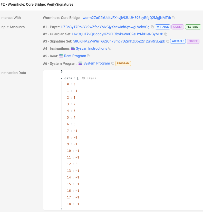203x212 pixels.
Task: Open the Rent Program link
Action: pos(75,56)
